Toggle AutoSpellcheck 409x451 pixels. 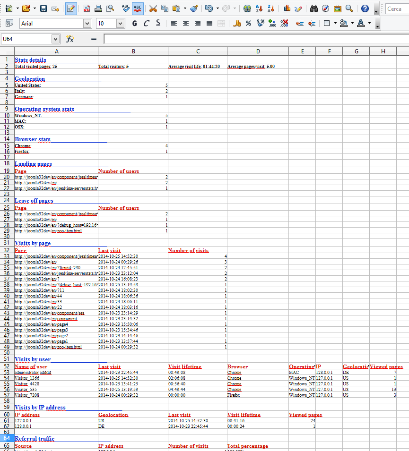(x=138, y=9)
